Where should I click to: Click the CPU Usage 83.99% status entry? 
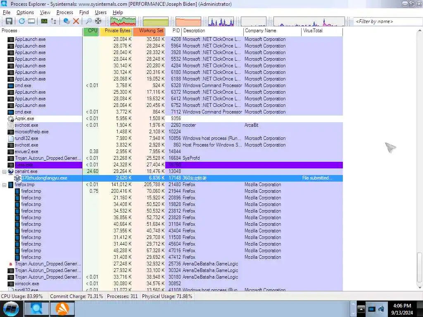pos(22,296)
